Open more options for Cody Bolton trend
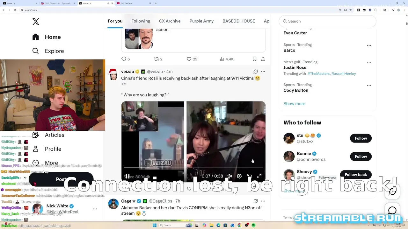 click(369, 86)
